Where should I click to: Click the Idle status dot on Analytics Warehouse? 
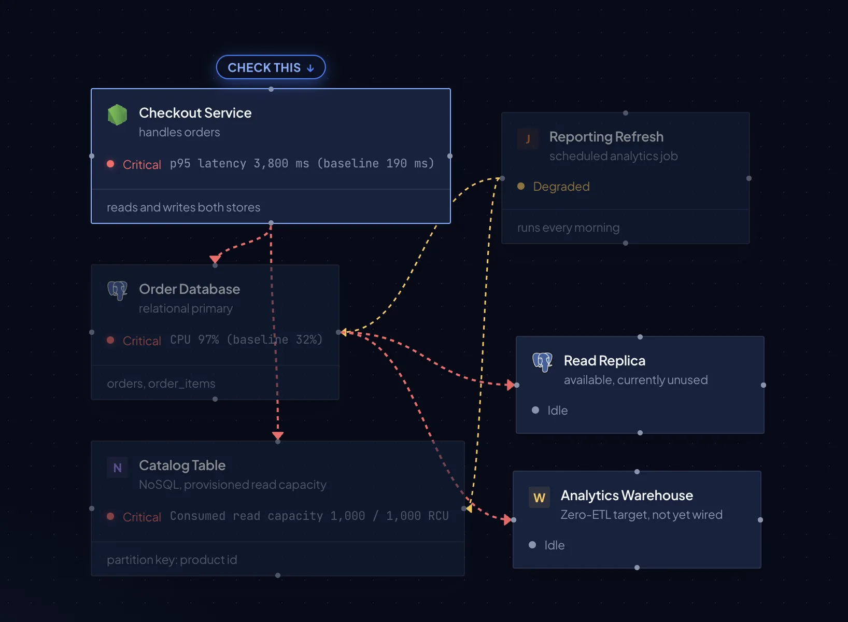[532, 545]
